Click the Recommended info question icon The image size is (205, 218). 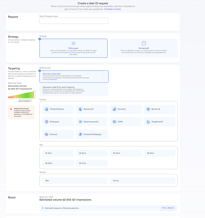31,101
